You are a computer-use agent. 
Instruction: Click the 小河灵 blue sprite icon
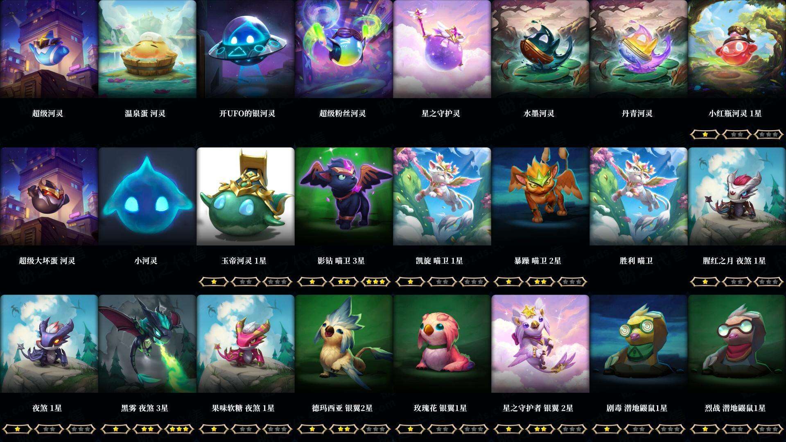[x=147, y=196]
